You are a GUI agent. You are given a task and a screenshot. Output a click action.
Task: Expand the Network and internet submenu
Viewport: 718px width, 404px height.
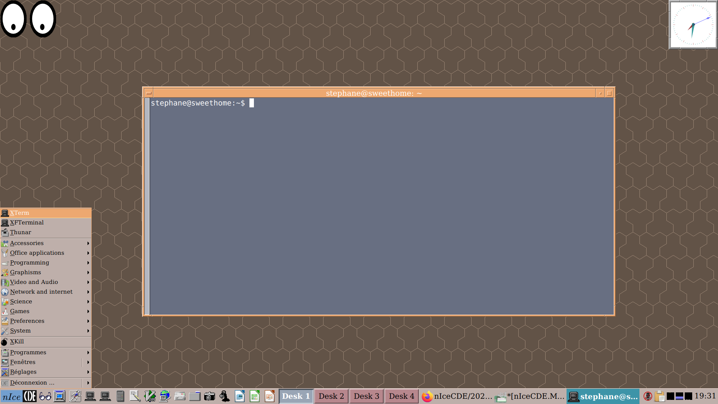(x=46, y=292)
